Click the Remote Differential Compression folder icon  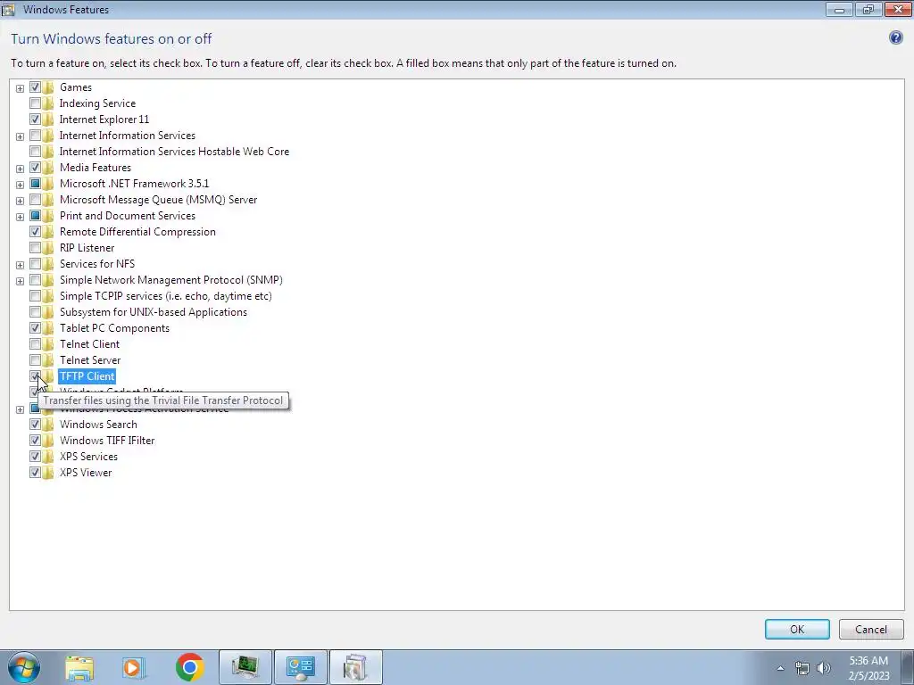(48, 232)
